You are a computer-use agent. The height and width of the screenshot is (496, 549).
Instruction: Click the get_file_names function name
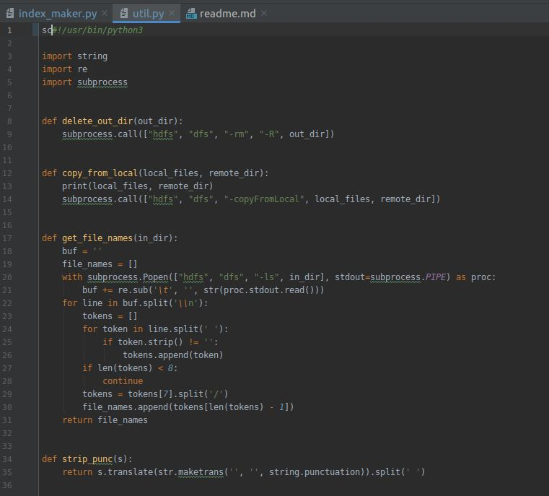97,238
